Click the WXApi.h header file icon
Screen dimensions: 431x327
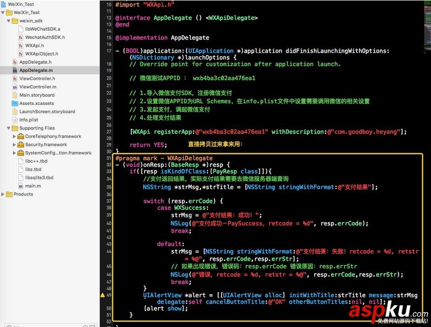(x=21, y=45)
